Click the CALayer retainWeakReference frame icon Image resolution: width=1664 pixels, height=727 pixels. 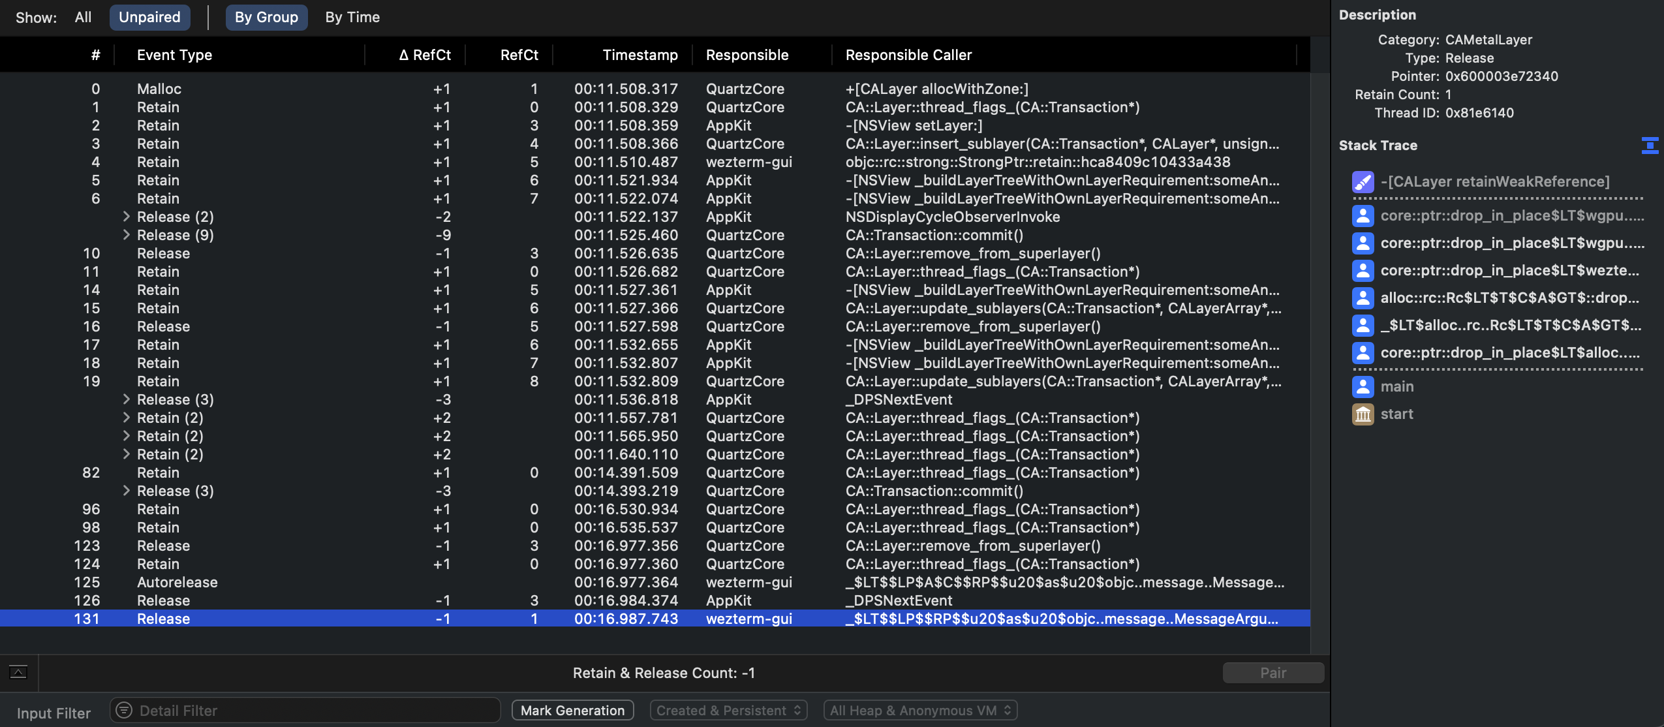point(1363,182)
